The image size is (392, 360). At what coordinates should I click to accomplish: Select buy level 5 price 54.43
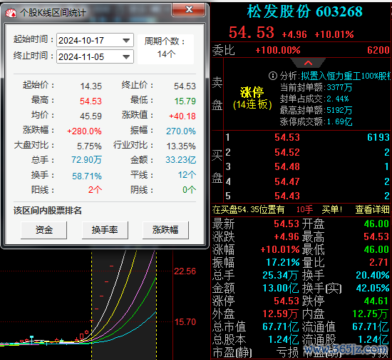(x=287, y=196)
